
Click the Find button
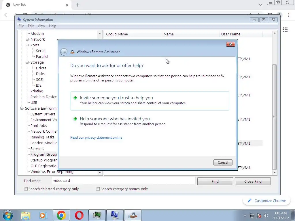tap(215, 181)
